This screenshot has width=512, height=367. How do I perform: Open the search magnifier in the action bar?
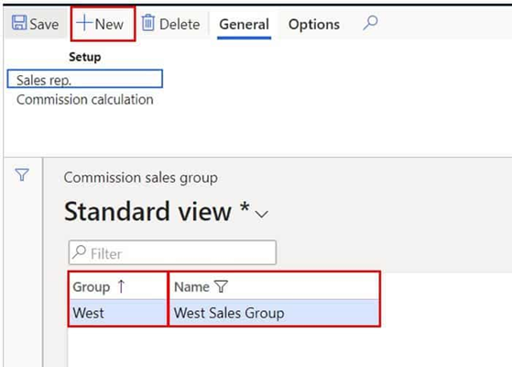(370, 23)
